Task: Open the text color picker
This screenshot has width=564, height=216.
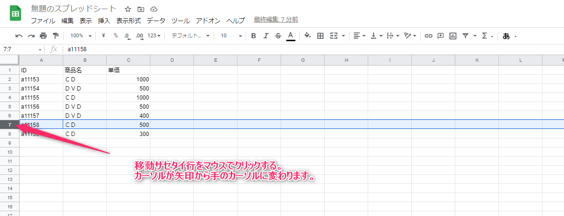Action: [291, 35]
